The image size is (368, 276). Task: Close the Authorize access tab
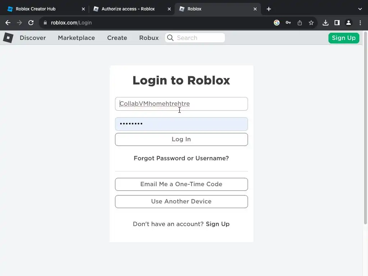point(169,9)
